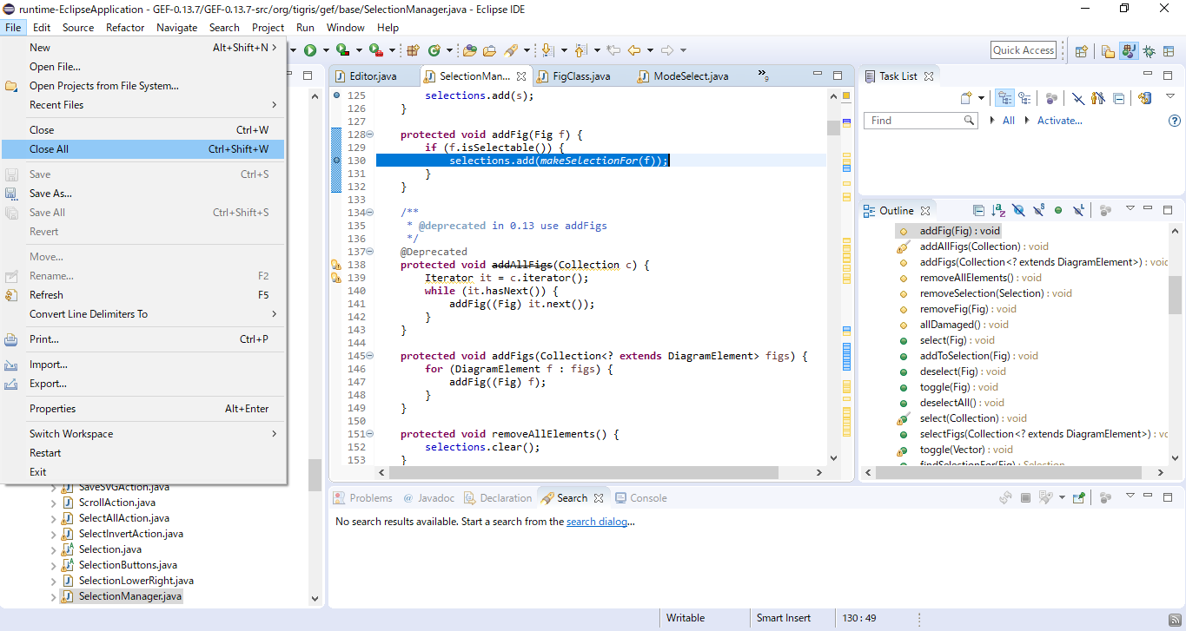1186x631 pixels.
Task: Toggle Hide Fields in Outline
Action: coord(1019,210)
